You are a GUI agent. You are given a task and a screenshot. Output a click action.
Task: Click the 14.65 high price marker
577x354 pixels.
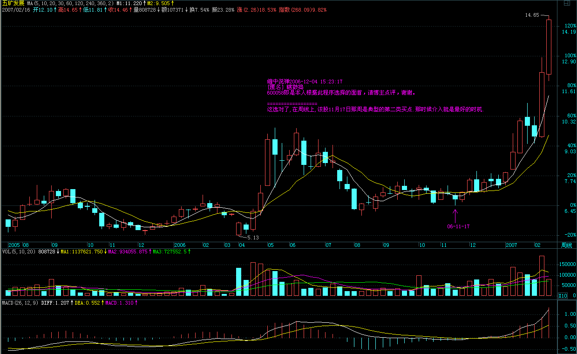[532, 15]
